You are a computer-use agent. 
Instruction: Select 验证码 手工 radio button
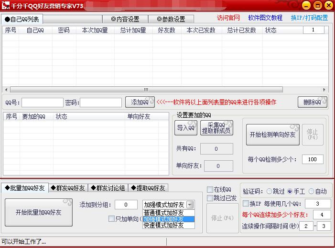point(290,191)
